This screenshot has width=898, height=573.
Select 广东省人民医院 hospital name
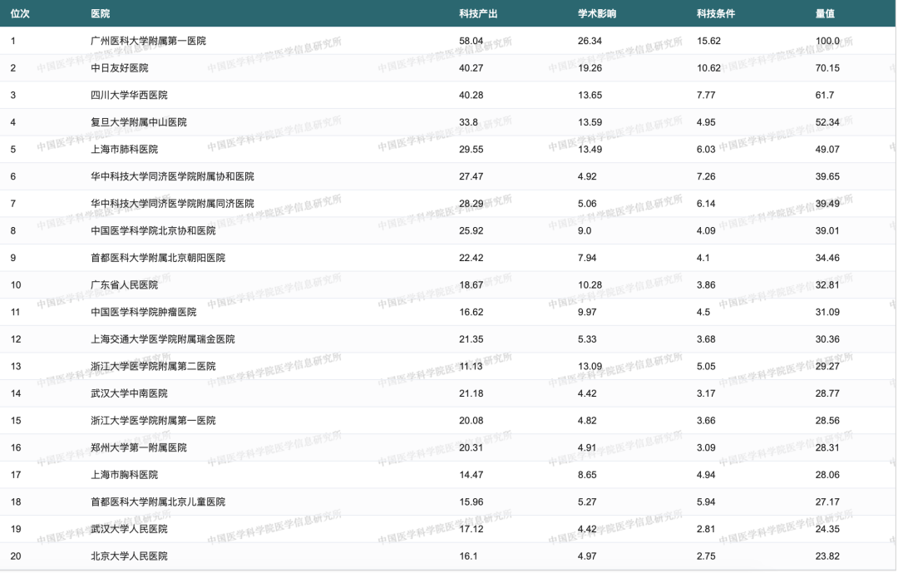pos(124,284)
